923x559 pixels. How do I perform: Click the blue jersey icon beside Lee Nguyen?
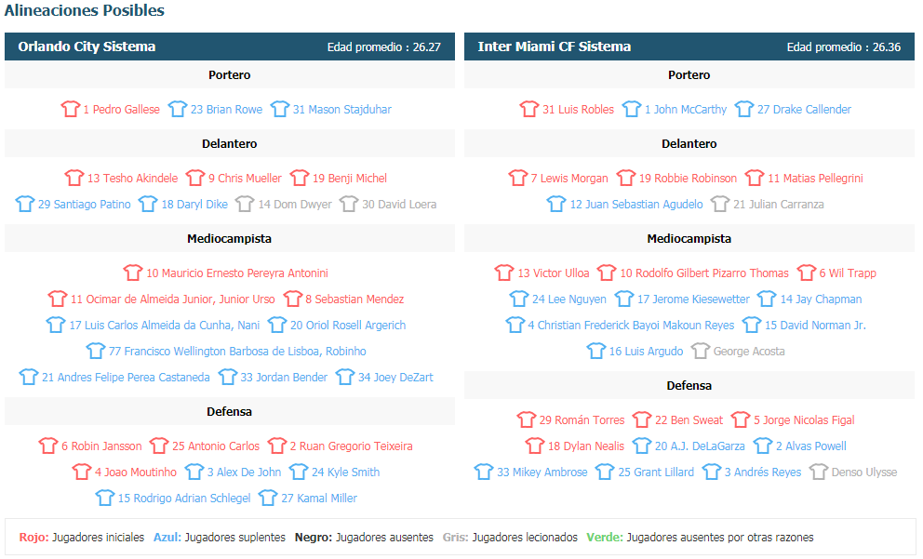(x=519, y=299)
